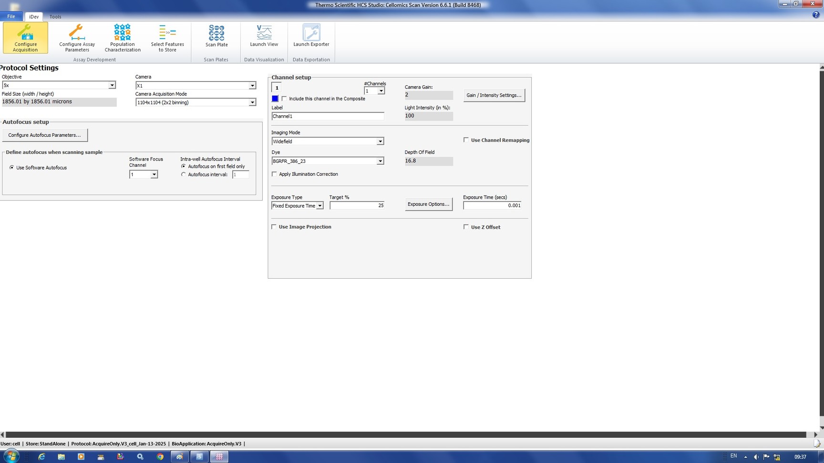824x463 pixels.
Task: Click Select Features to Store icon
Action: pyautogui.click(x=167, y=37)
